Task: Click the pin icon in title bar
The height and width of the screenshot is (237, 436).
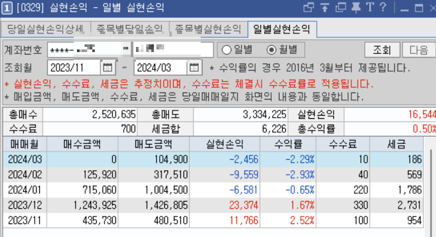Action: (x=356, y=8)
